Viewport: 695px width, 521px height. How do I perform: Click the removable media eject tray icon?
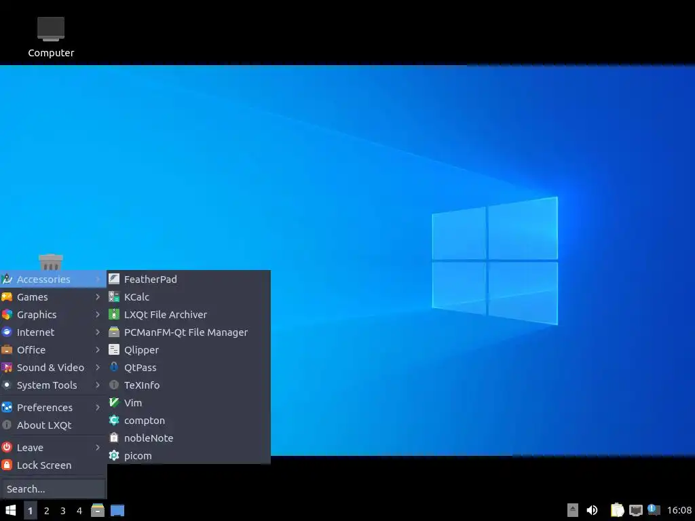573,510
